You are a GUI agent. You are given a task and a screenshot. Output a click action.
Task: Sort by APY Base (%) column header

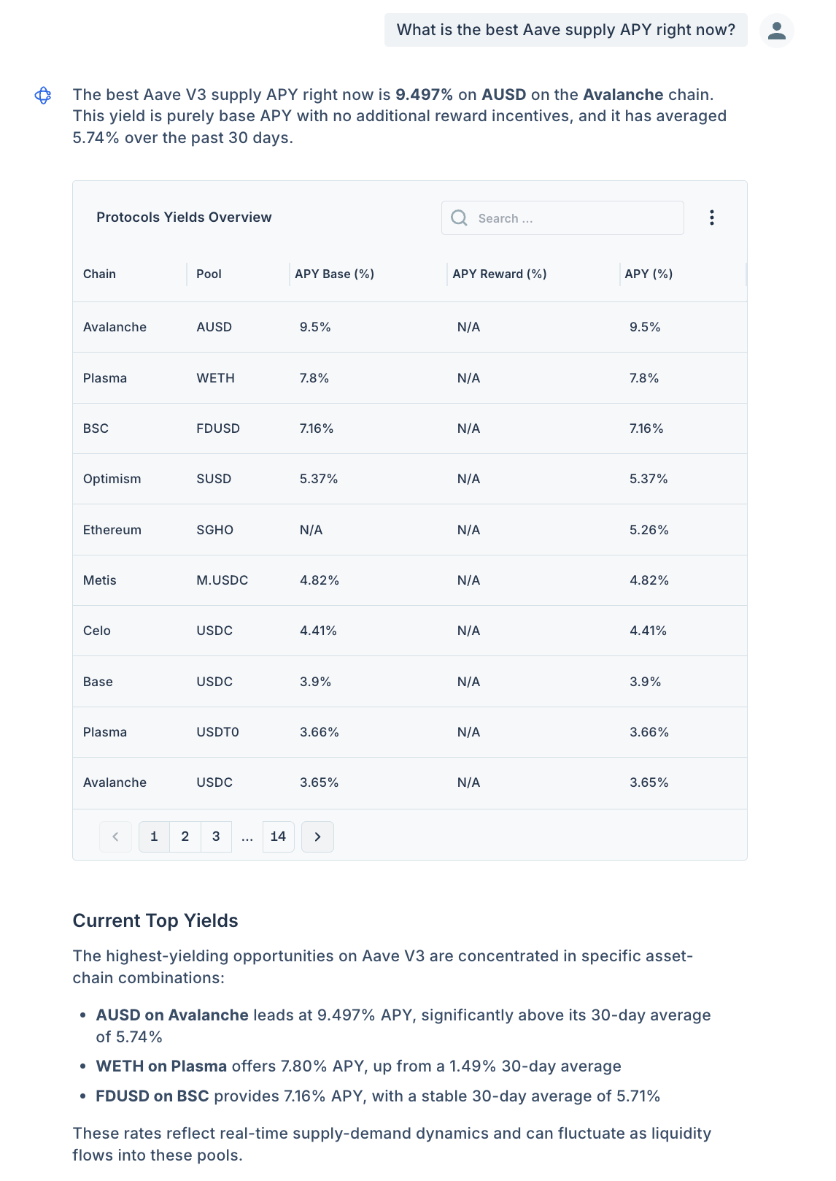pyautogui.click(x=334, y=274)
